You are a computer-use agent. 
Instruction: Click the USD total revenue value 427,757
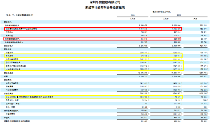click(204, 46)
